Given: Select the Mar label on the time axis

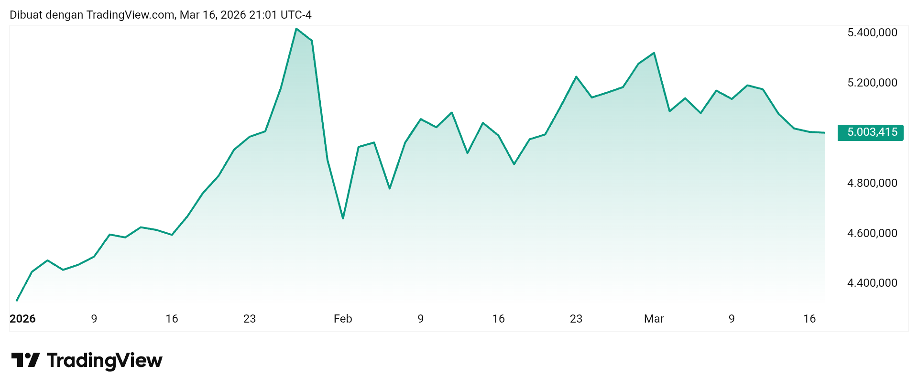Looking at the screenshot, I should pyautogui.click(x=654, y=319).
